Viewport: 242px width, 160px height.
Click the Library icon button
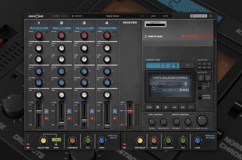(77, 16)
